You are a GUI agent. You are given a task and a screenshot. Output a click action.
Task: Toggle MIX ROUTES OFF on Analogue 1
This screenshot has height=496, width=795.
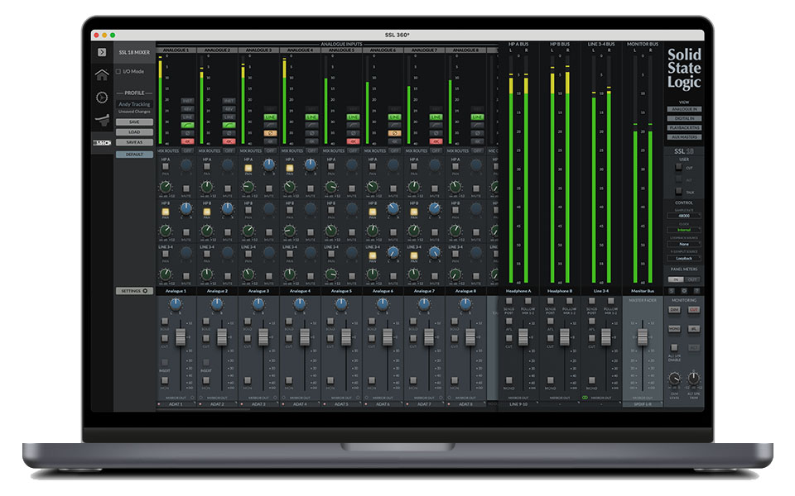click(x=188, y=150)
